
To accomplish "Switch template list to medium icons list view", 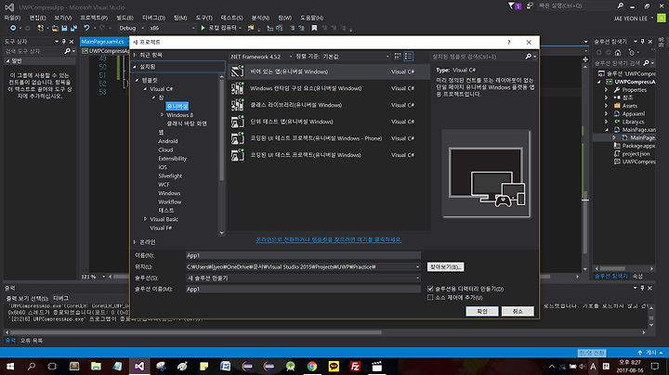I will click(x=408, y=57).
